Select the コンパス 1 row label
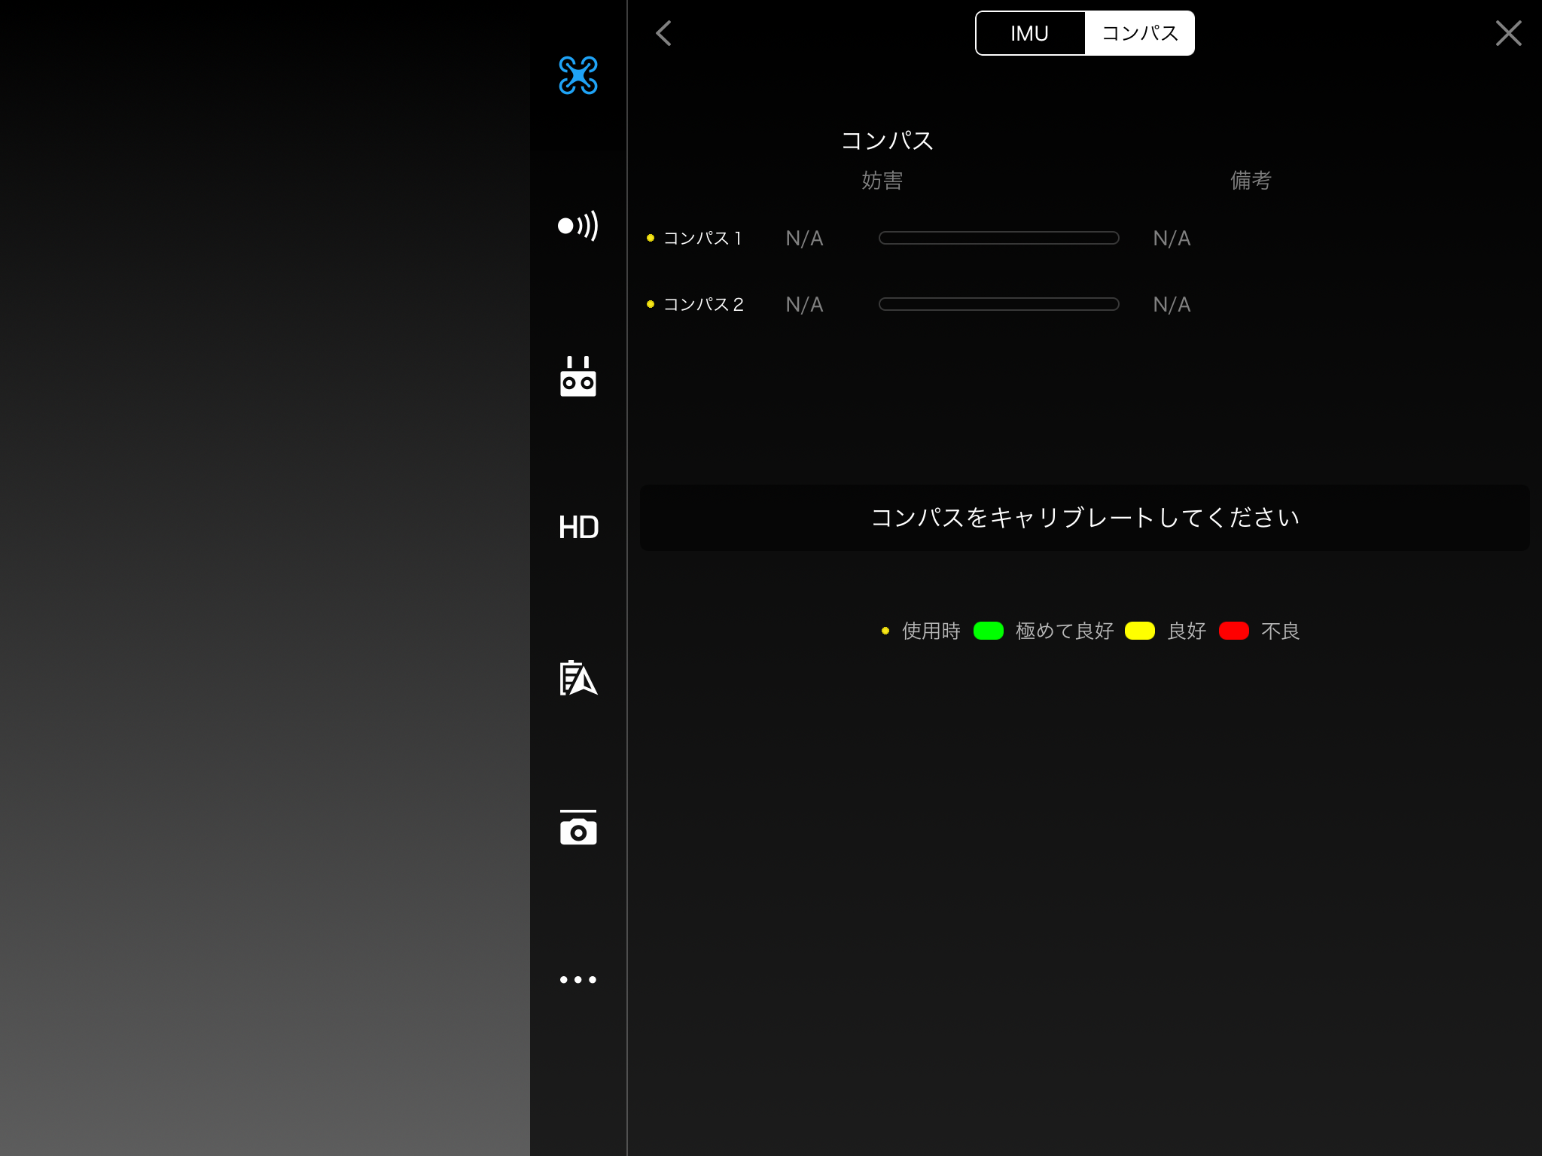1542x1156 pixels. click(x=702, y=238)
